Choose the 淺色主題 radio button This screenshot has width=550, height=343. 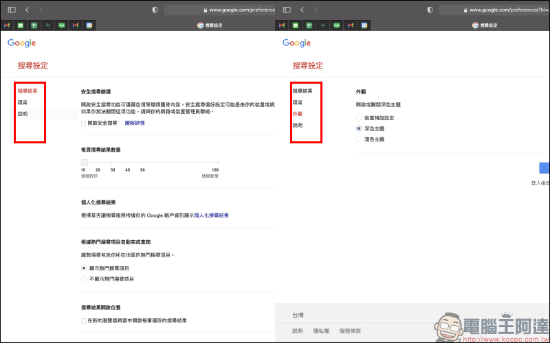click(359, 139)
